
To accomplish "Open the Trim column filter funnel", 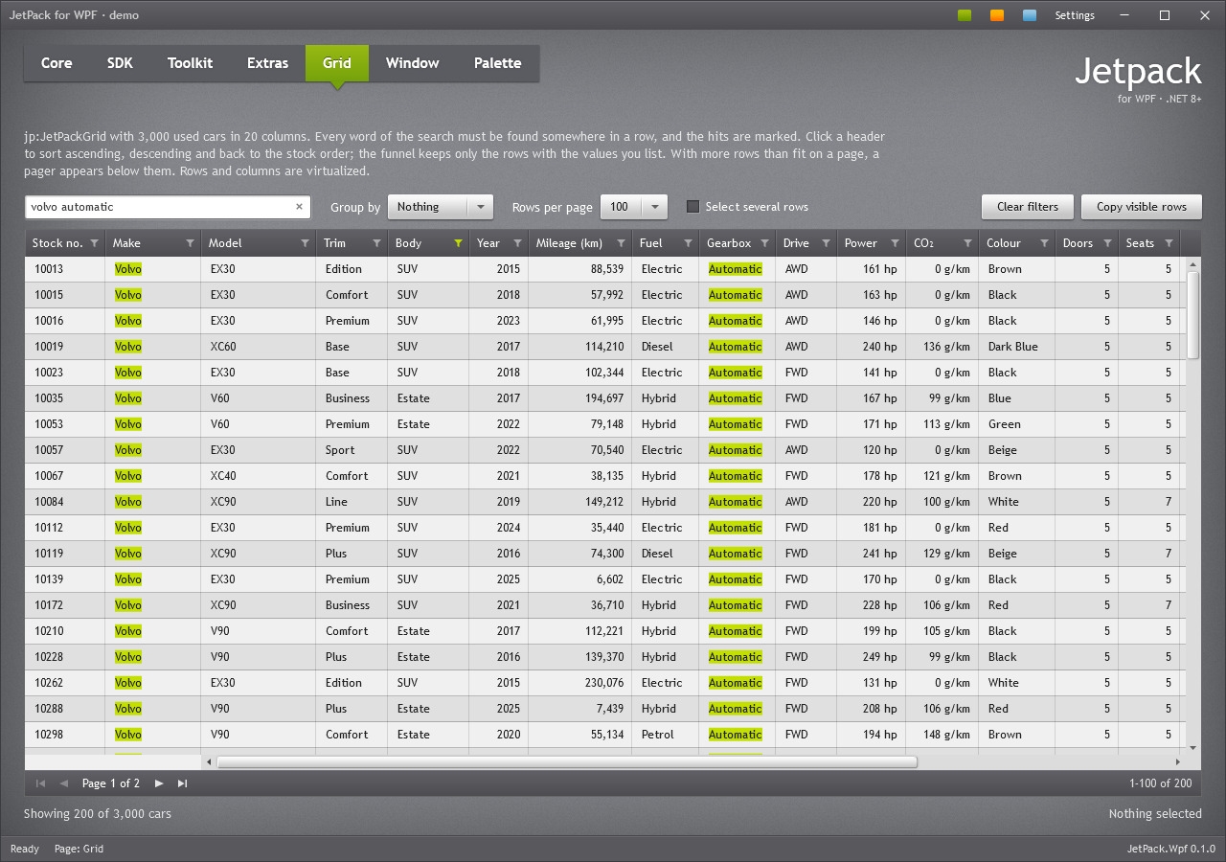I will [376, 243].
